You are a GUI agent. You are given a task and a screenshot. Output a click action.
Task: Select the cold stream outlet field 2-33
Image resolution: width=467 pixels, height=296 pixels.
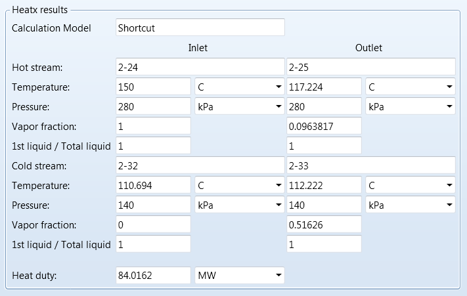pos(371,166)
